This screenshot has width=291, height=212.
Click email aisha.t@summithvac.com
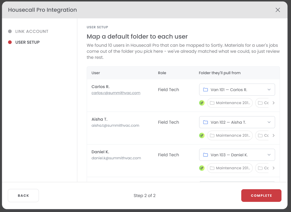(x=115, y=125)
